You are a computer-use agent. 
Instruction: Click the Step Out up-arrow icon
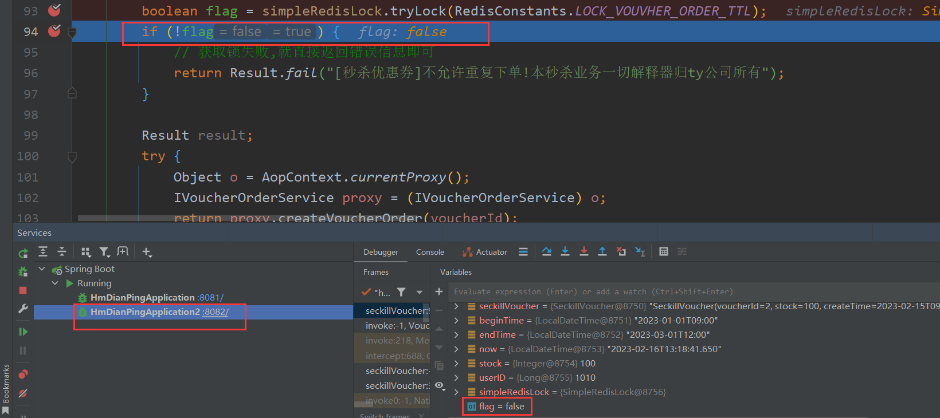[602, 251]
